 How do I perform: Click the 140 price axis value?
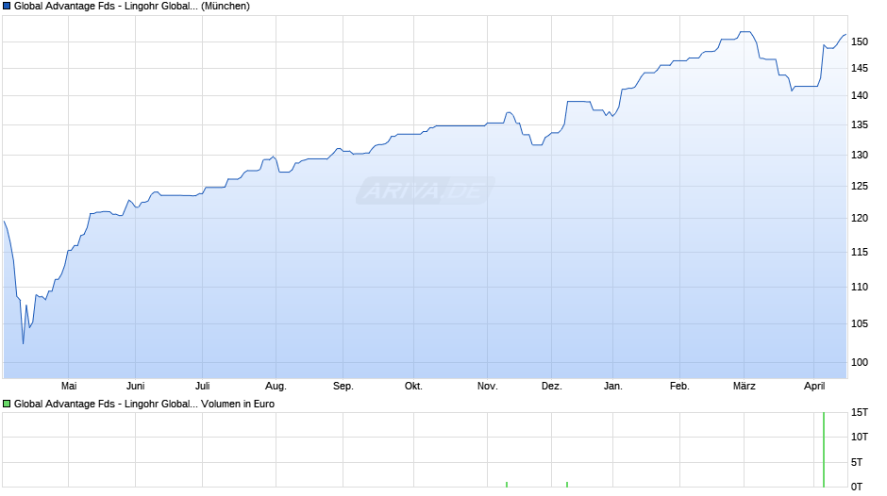(x=860, y=95)
